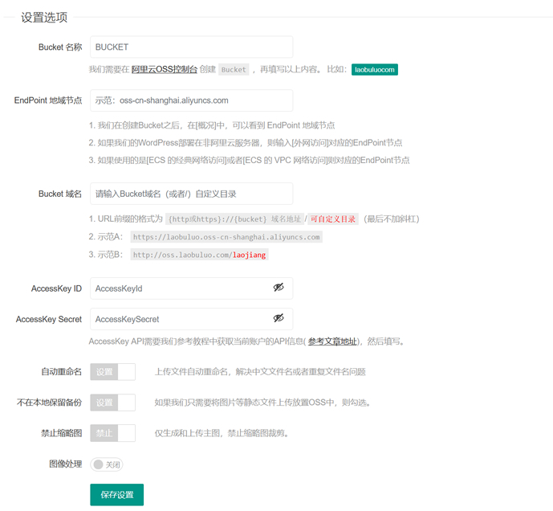Toggle visibility of AccessKey ID

coord(279,288)
